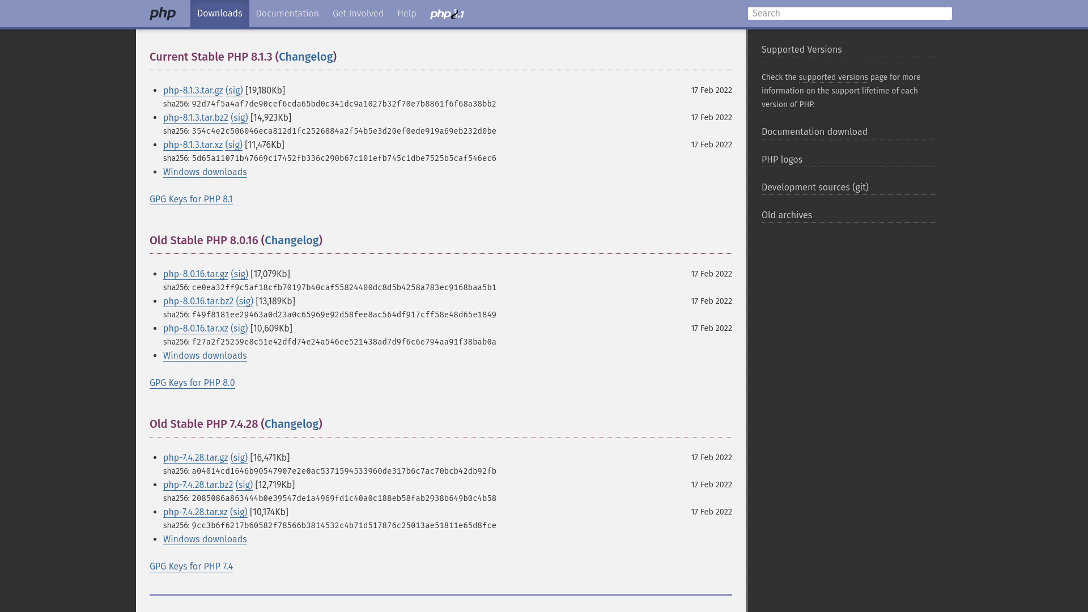Screen dimensions: 1088x612
Task: Download php-8.1.3.tar.gz
Action: click(193, 91)
